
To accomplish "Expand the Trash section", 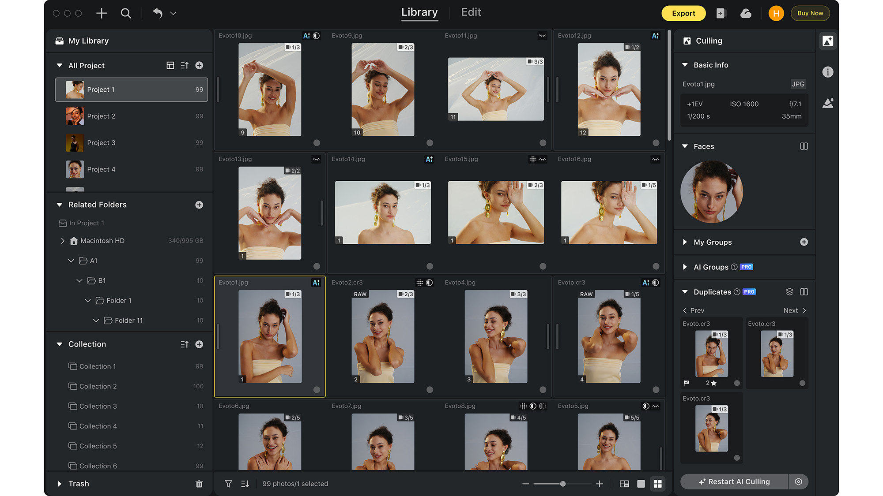I will click(59, 484).
